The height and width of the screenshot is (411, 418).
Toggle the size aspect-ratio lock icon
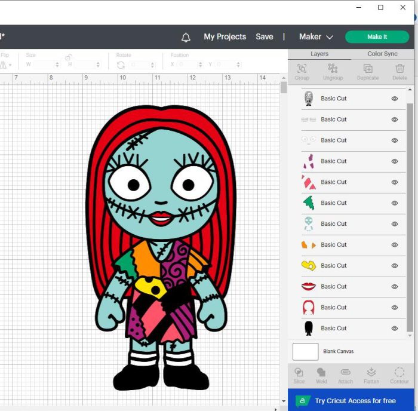(68, 57)
